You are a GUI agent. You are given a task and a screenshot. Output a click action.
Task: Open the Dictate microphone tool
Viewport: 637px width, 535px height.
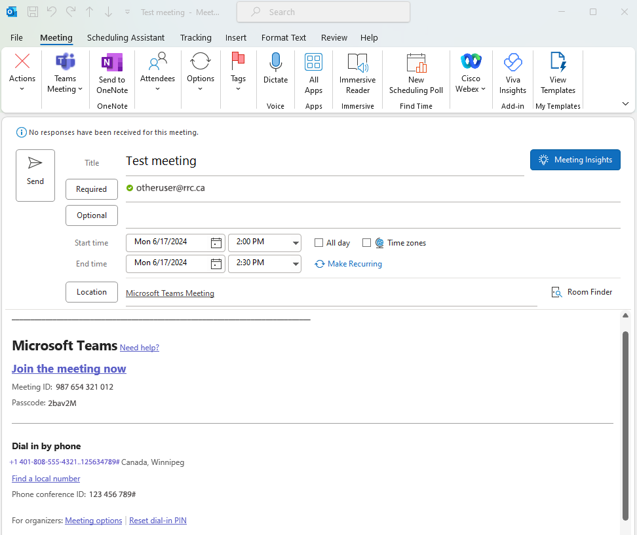click(x=275, y=64)
